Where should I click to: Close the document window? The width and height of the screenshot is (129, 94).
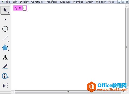pos(127,2)
